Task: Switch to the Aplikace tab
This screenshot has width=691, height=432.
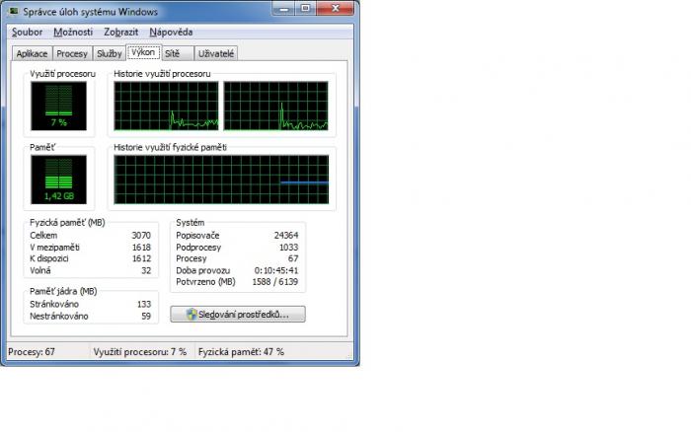Action: [x=32, y=53]
